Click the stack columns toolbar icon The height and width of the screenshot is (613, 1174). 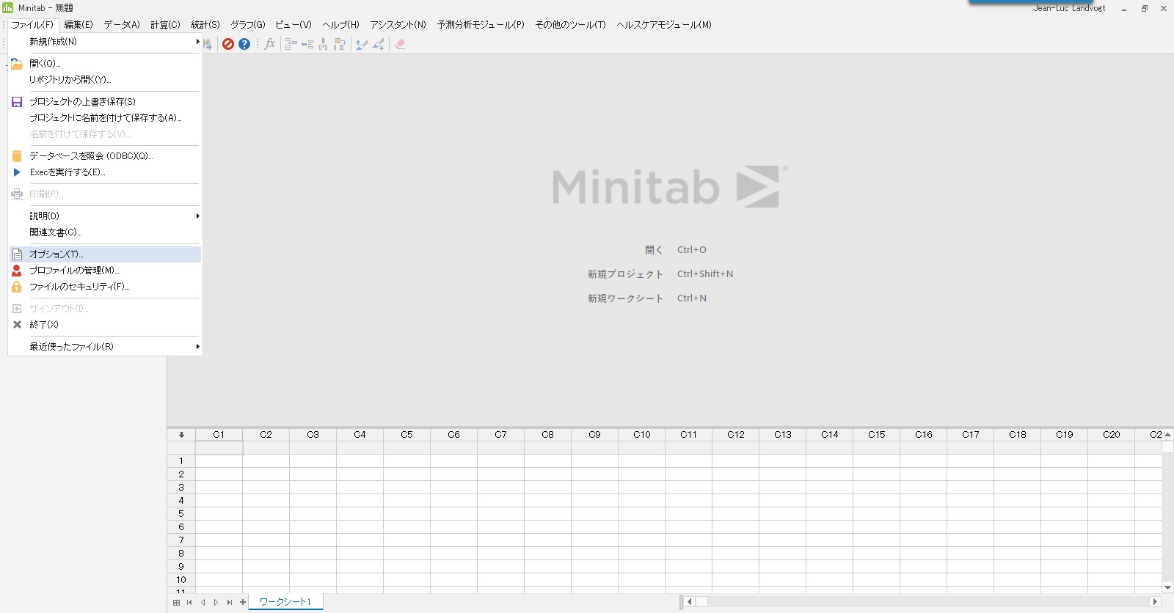[x=291, y=44]
